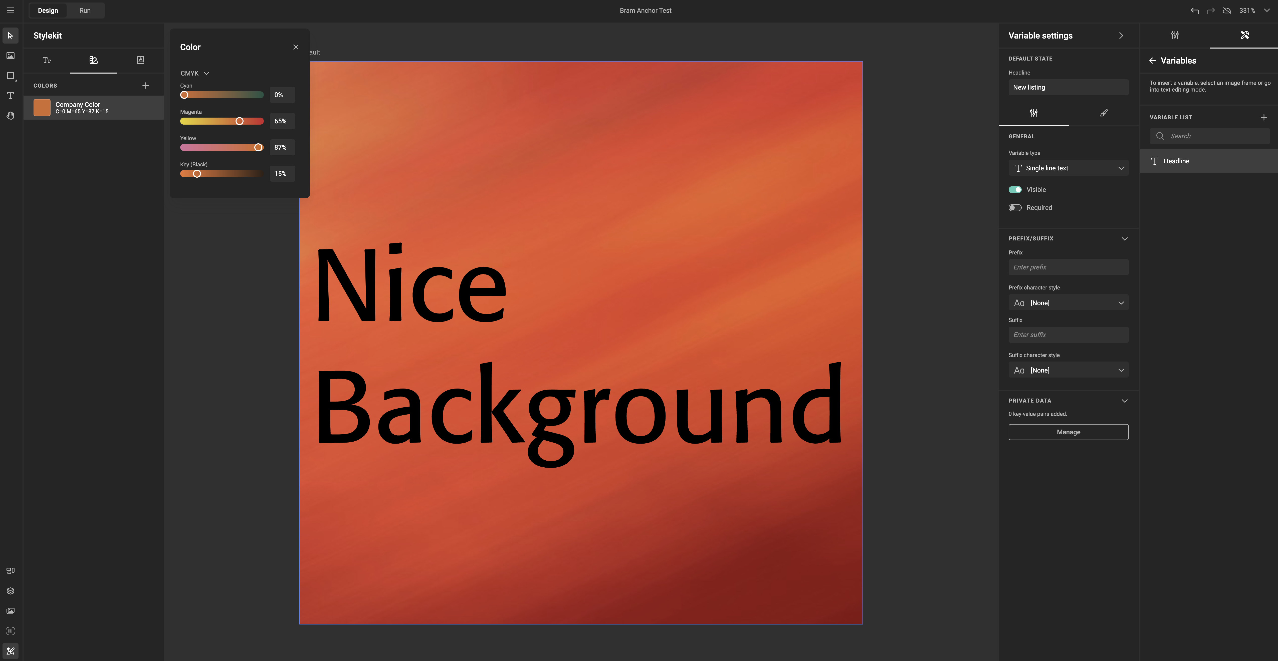Open the variables tools tab at top right
This screenshot has height=661, width=1278.
click(1244, 35)
